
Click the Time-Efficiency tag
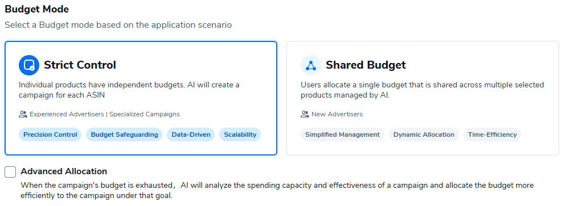coord(493,134)
